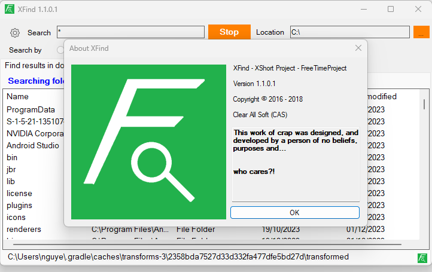The image size is (432, 272).
Task: Select the license row
Action: (x=19, y=193)
